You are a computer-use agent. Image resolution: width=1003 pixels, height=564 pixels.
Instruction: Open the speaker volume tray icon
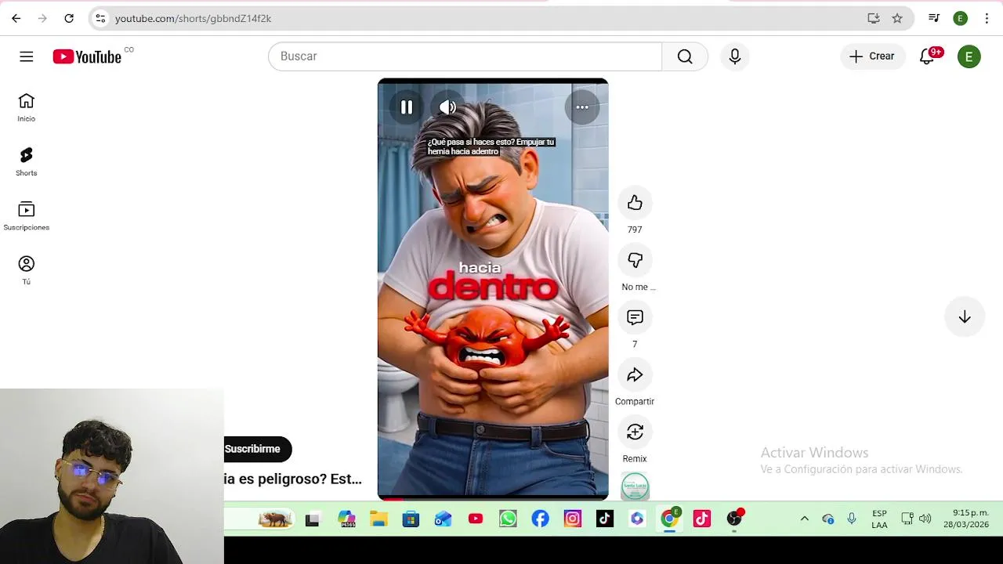(925, 519)
